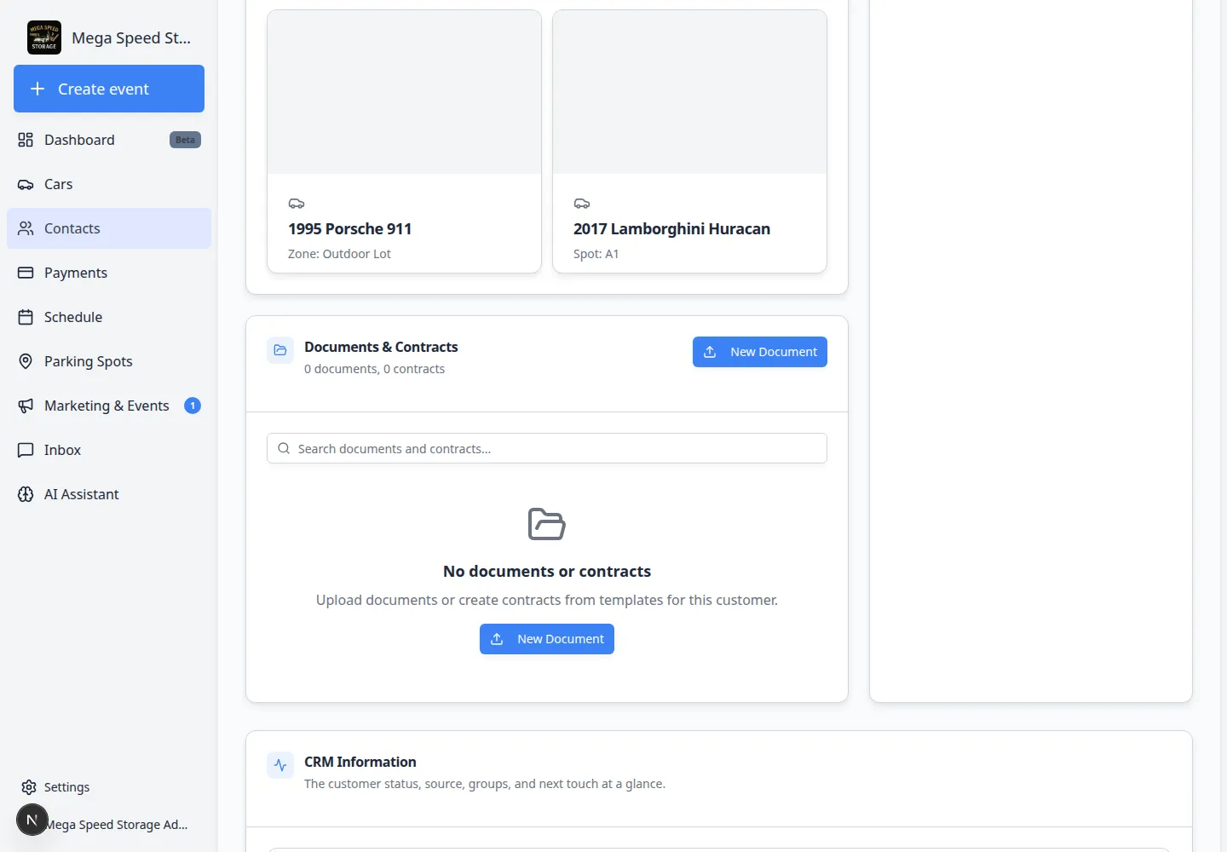Focus the search documents and contracts field
The height and width of the screenshot is (852, 1227).
tap(547, 448)
